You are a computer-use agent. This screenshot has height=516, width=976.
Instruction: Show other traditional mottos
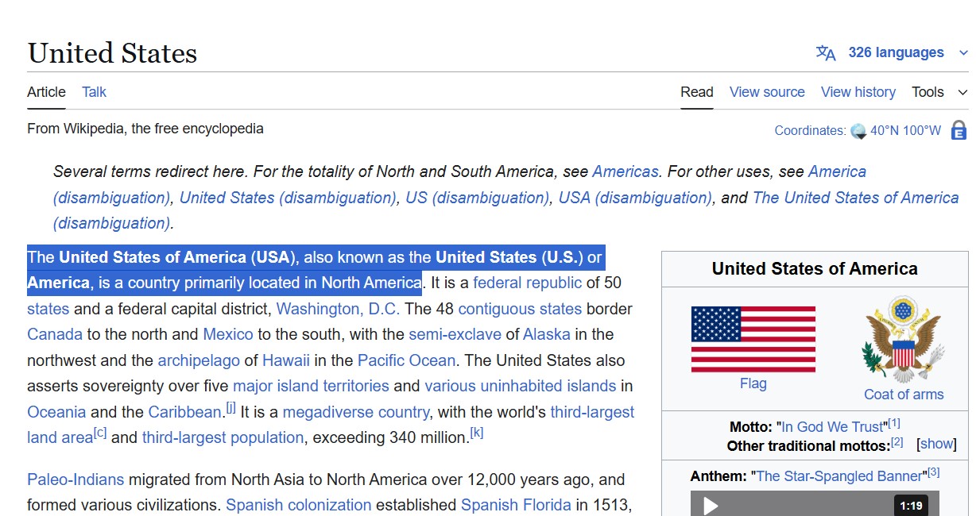tap(937, 445)
